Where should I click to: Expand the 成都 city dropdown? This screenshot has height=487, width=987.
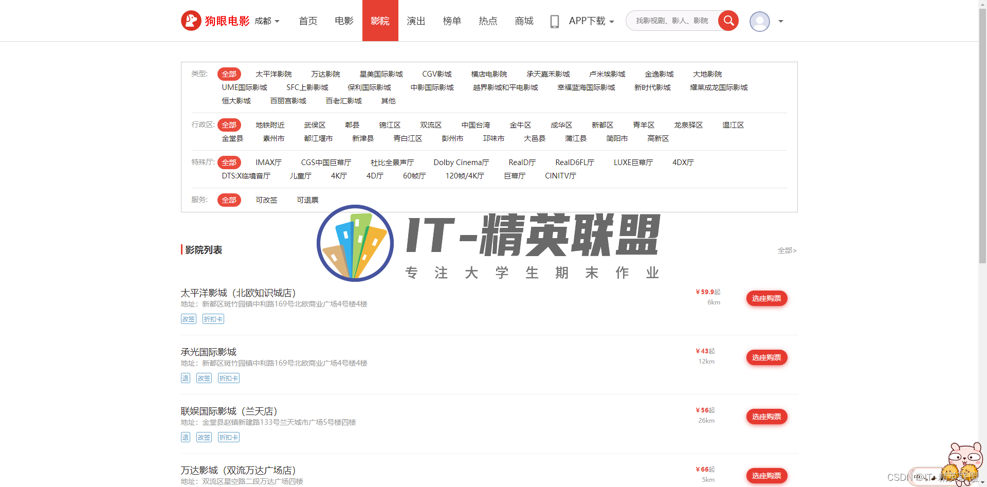[267, 21]
